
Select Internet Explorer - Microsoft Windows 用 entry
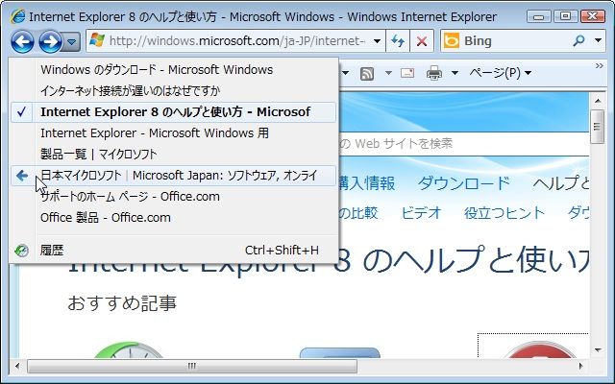point(173,133)
